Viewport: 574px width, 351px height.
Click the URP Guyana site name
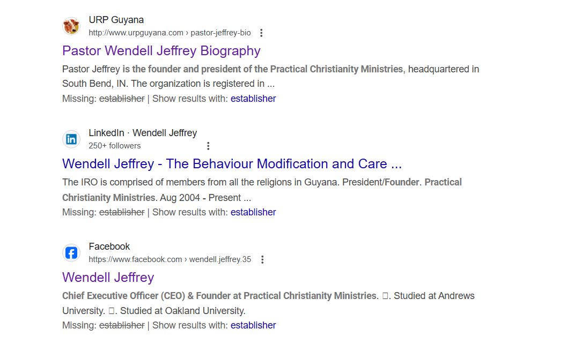tap(116, 20)
